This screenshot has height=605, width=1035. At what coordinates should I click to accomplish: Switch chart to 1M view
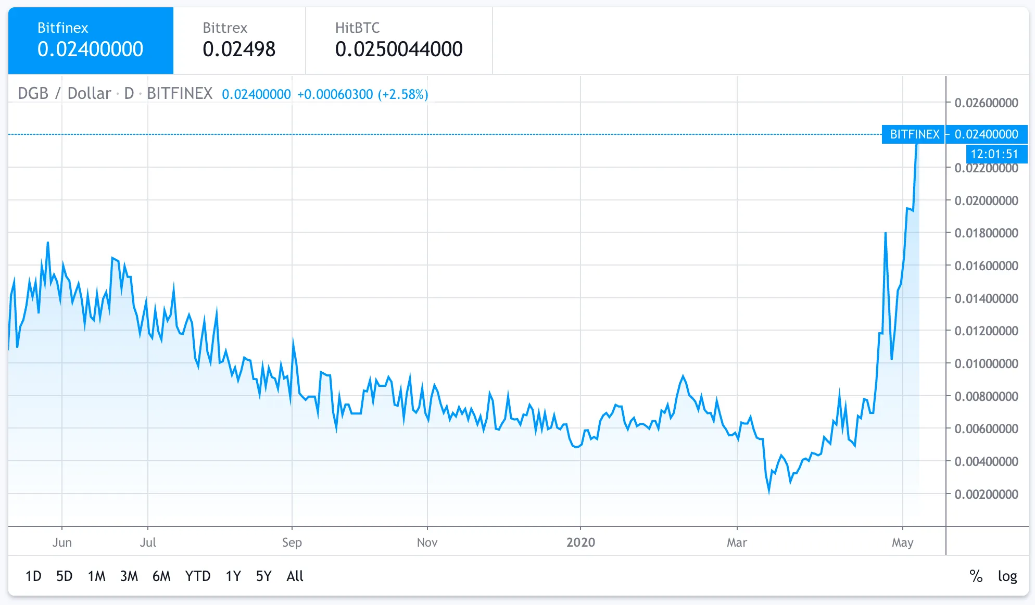[x=97, y=576]
